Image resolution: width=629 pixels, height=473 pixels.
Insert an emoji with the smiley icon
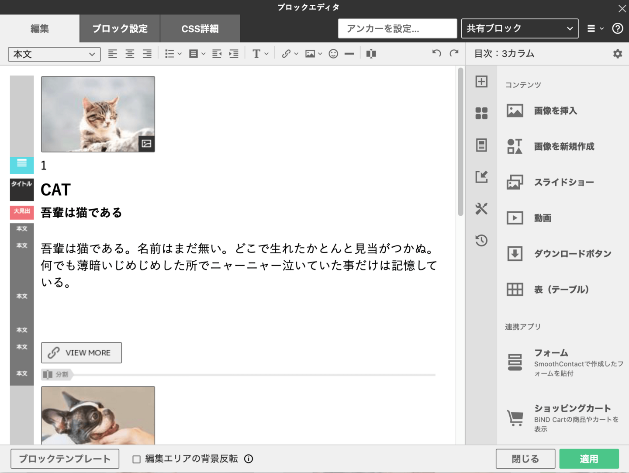pyautogui.click(x=333, y=54)
